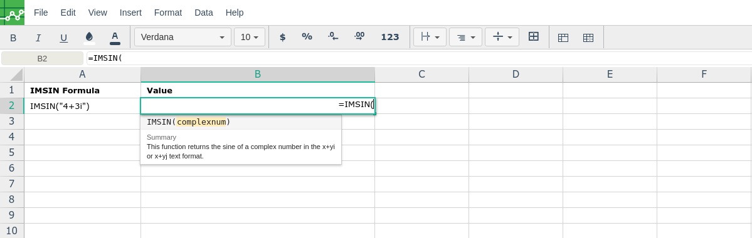752x238 pixels.
Task: Toggle bold formatting
Action: point(13,38)
